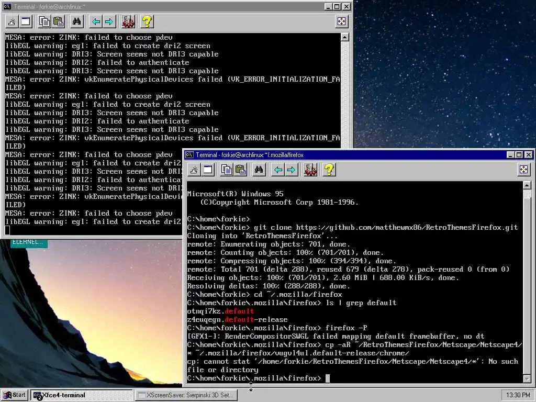The width and height of the screenshot is (536, 402).
Task: Close the background terminal window
Action: coord(347,6)
